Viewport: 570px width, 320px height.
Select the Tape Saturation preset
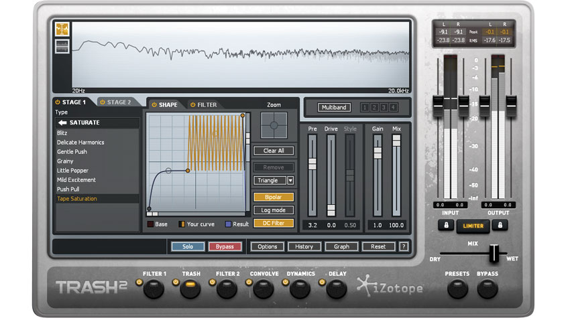(x=97, y=199)
